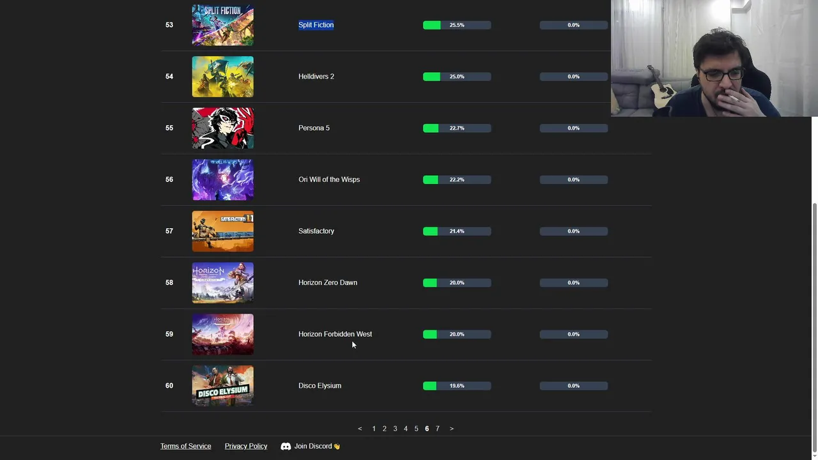
Task: Open the Terms of Service link
Action: point(185,446)
